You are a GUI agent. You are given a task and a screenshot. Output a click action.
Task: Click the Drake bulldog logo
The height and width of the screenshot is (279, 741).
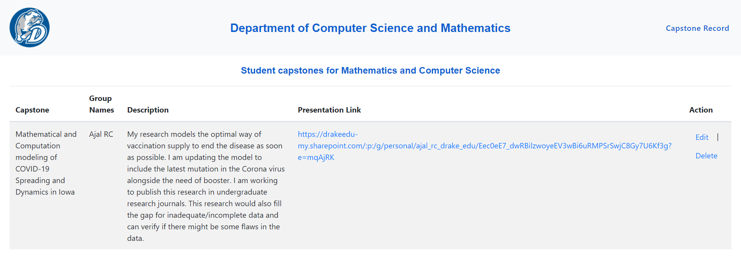tap(30, 28)
